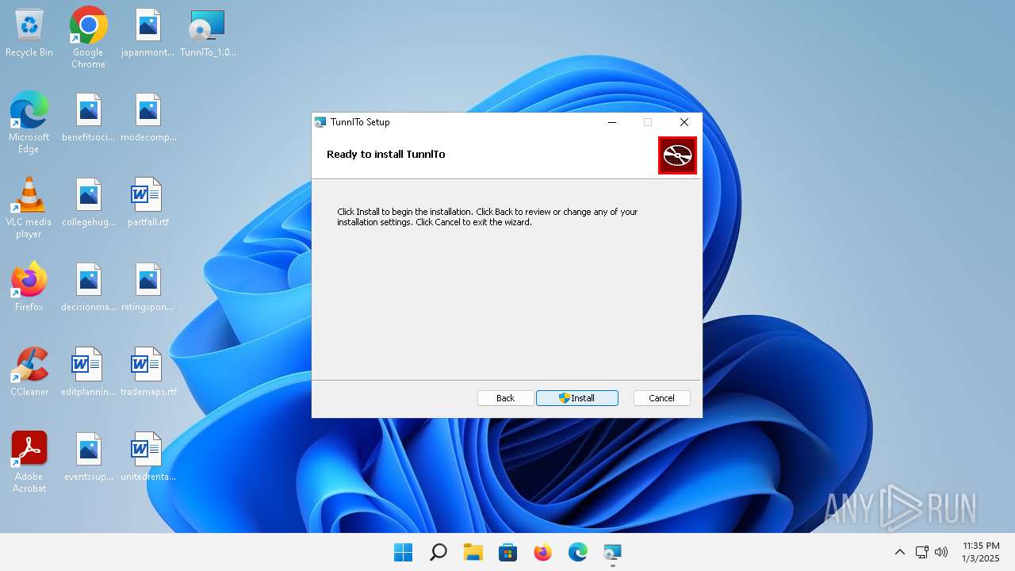Show hidden system tray icons
The height and width of the screenshot is (571, 1015).
[x=899, y=552]
